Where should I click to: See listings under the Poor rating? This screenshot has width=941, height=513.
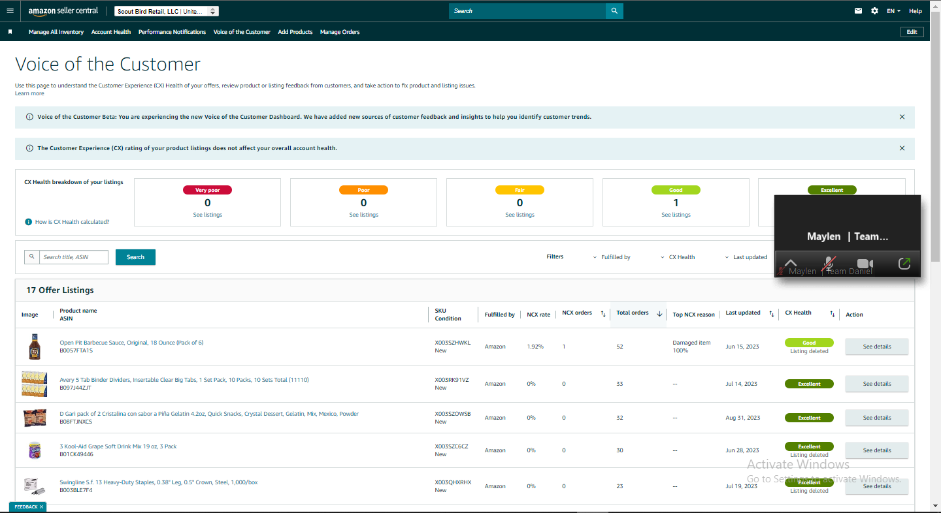click(363, 215)
